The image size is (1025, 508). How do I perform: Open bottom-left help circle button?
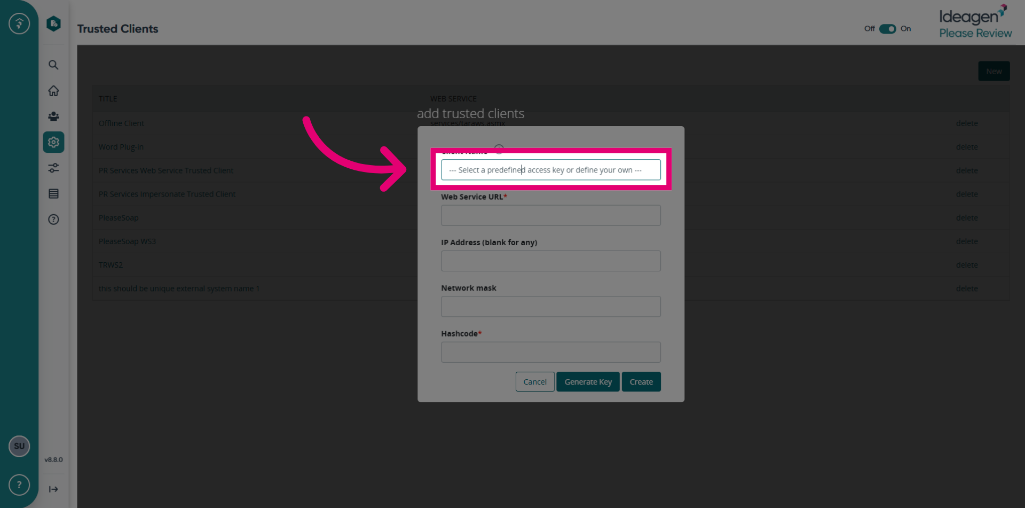tap(19, 484)
